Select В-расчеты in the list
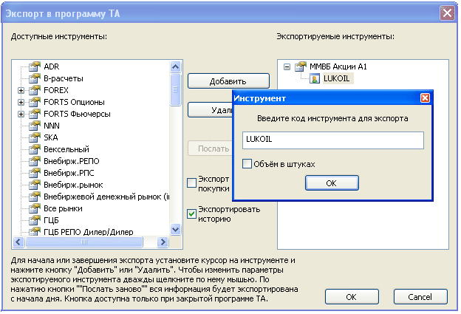 64,78
